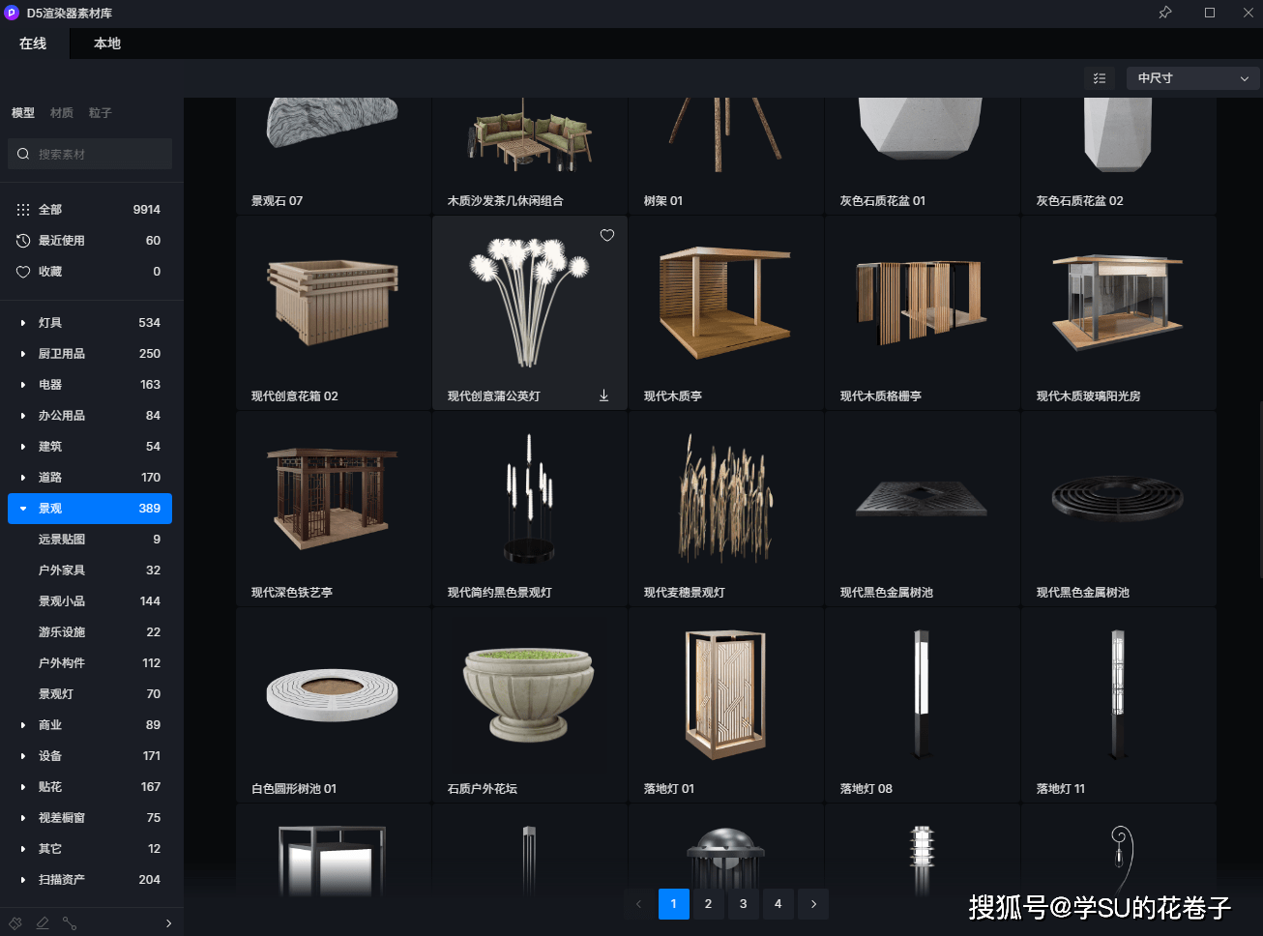Click the bottom-left eraser tool icon
The image size is (1263, 936).
pos(43,923)
